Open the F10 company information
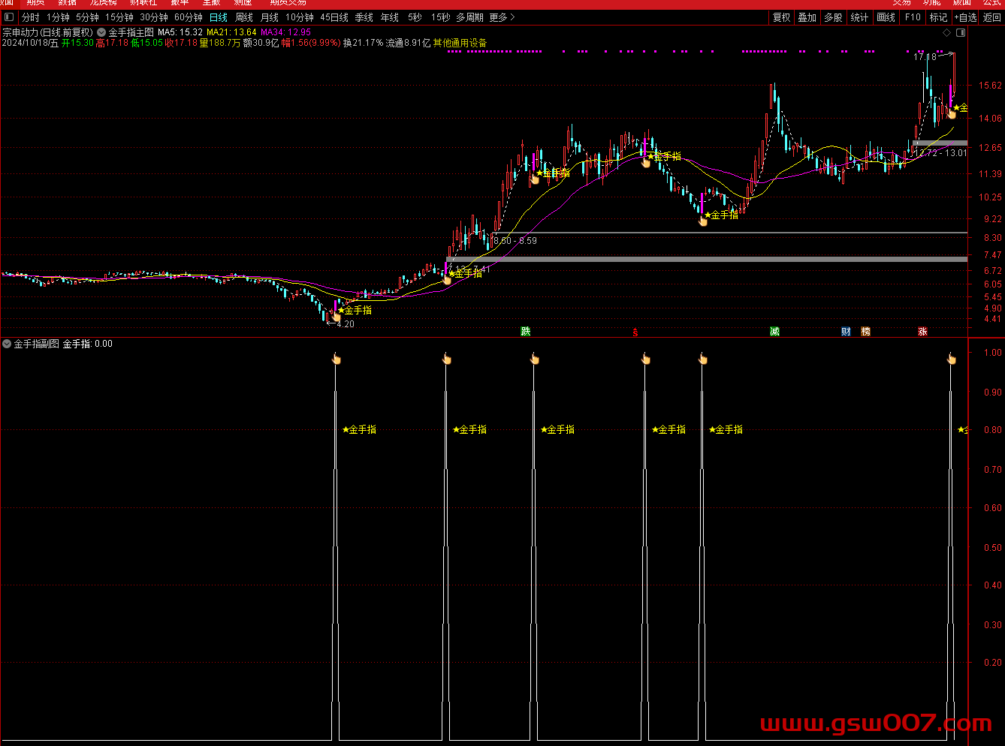 (913, 17)
